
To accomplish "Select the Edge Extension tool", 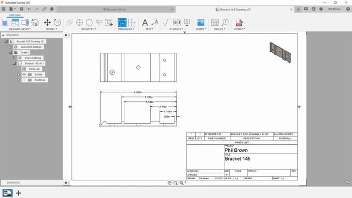I will click(99, 23).
